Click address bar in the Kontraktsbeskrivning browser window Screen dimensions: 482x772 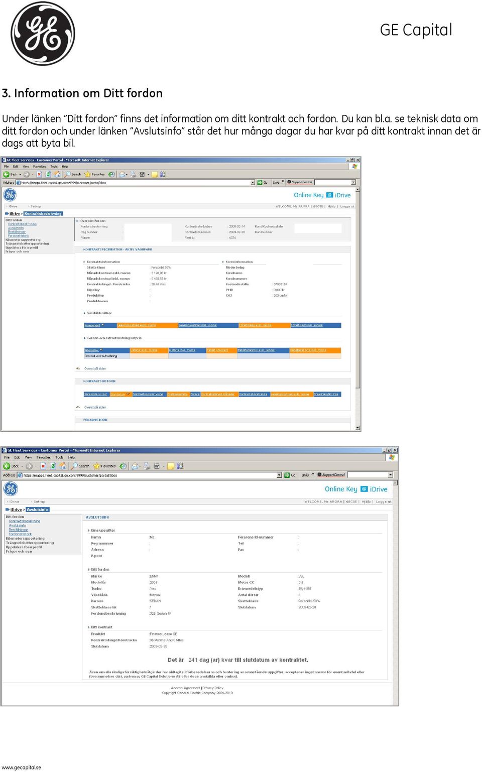[x=135, y=182]
